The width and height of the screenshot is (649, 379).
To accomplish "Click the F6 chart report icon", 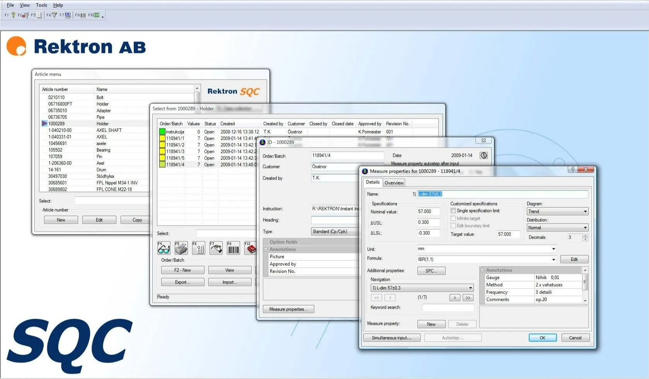I will [x=199, y=248].
